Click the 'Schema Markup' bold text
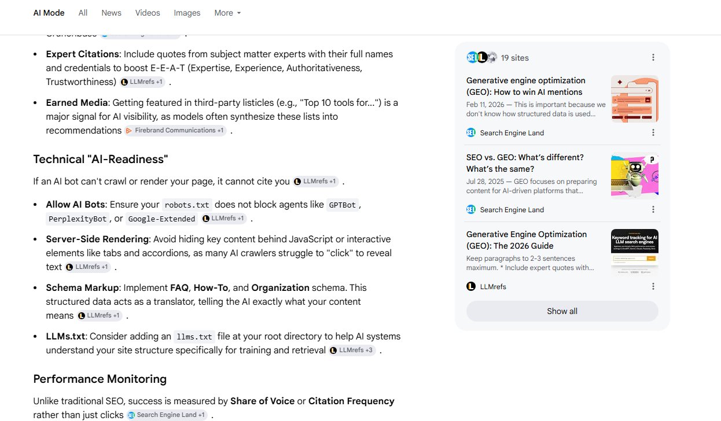Viewport: 721px width, 421px height. (83, 287)
